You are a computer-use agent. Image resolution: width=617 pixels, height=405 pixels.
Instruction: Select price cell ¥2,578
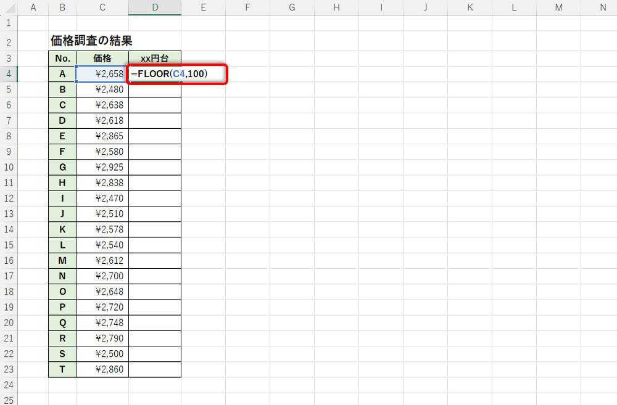pyautogui.click(x=102, y=229)
